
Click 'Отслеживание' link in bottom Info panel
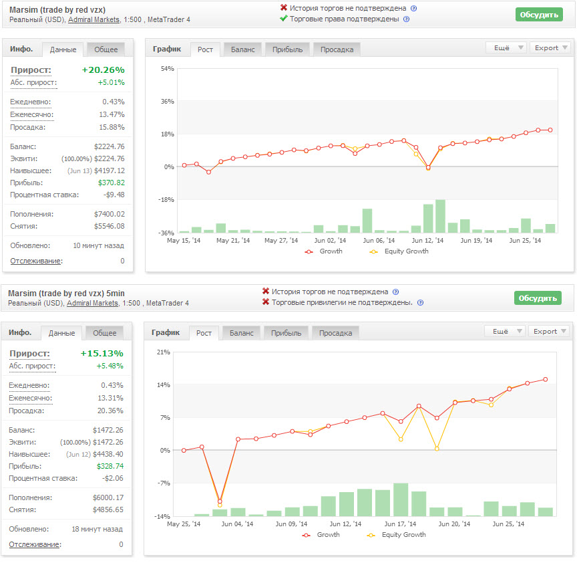pyautogui.click(x=35, y=544)
